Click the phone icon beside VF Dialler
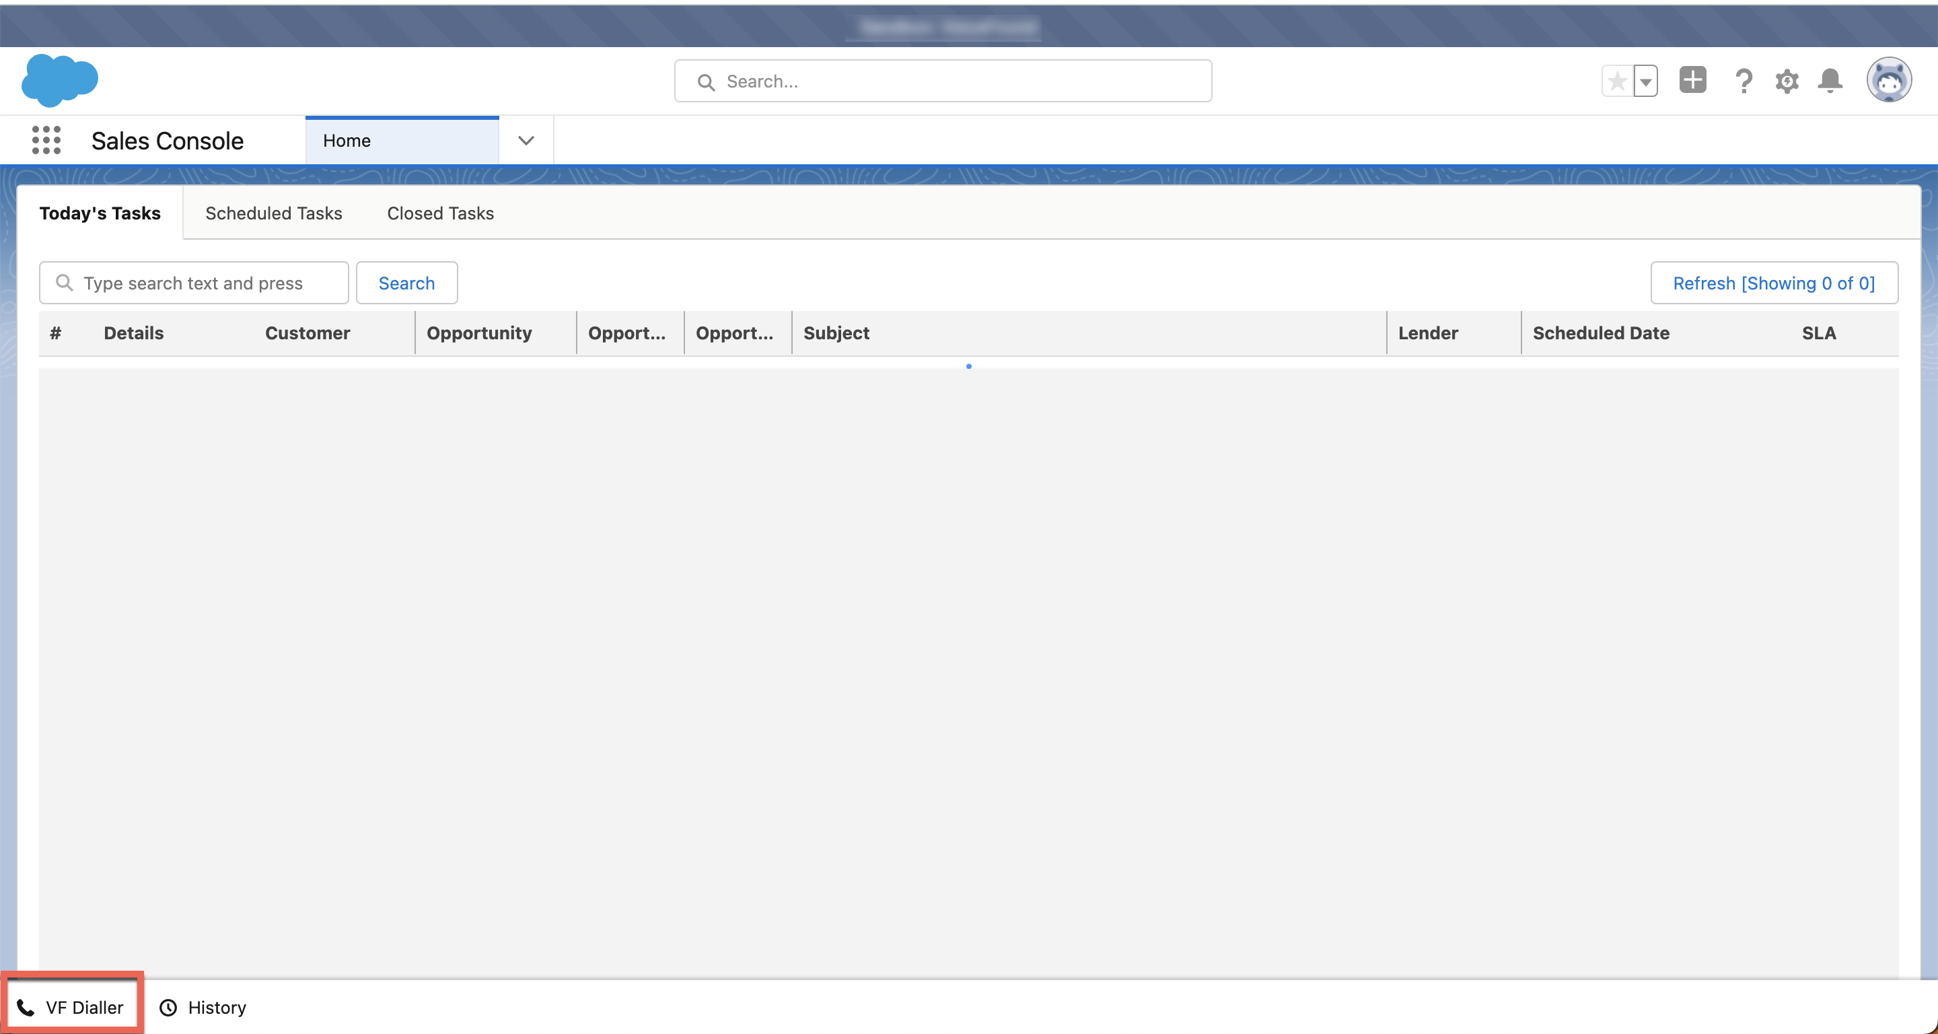 pyautogui.click(x=26, y=1008)
